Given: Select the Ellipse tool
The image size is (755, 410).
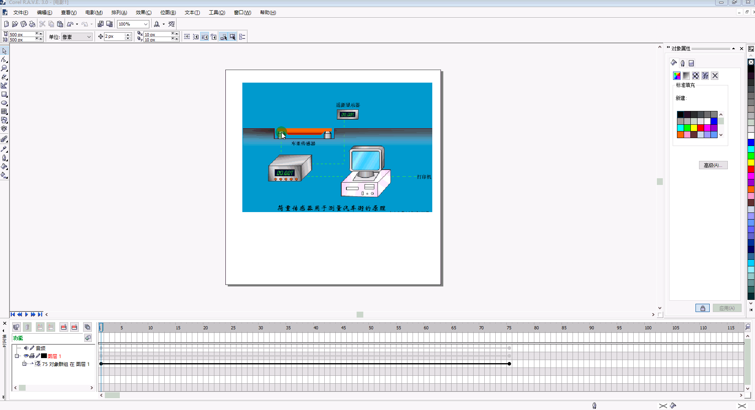Looking at the screenshot, I should pyautogui.click(x=4, y=103).
